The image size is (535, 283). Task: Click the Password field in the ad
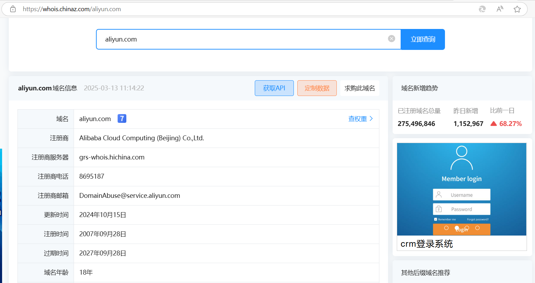[x=462, y=209]
